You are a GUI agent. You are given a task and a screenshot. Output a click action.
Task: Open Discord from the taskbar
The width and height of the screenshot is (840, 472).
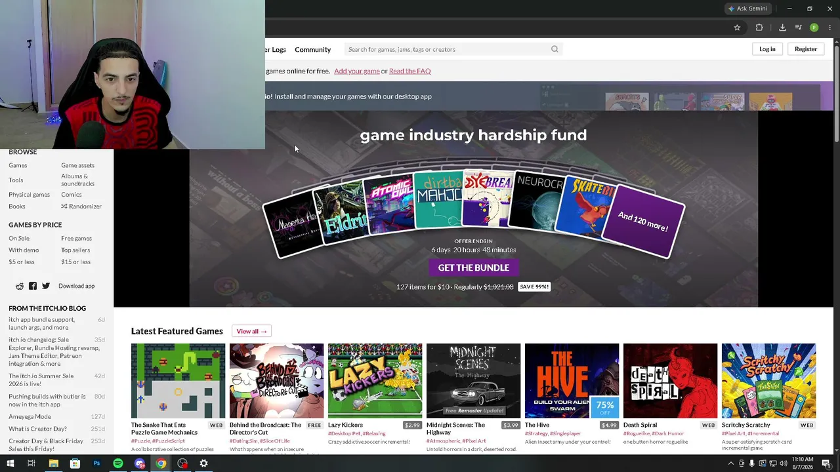tap(140, 463)
